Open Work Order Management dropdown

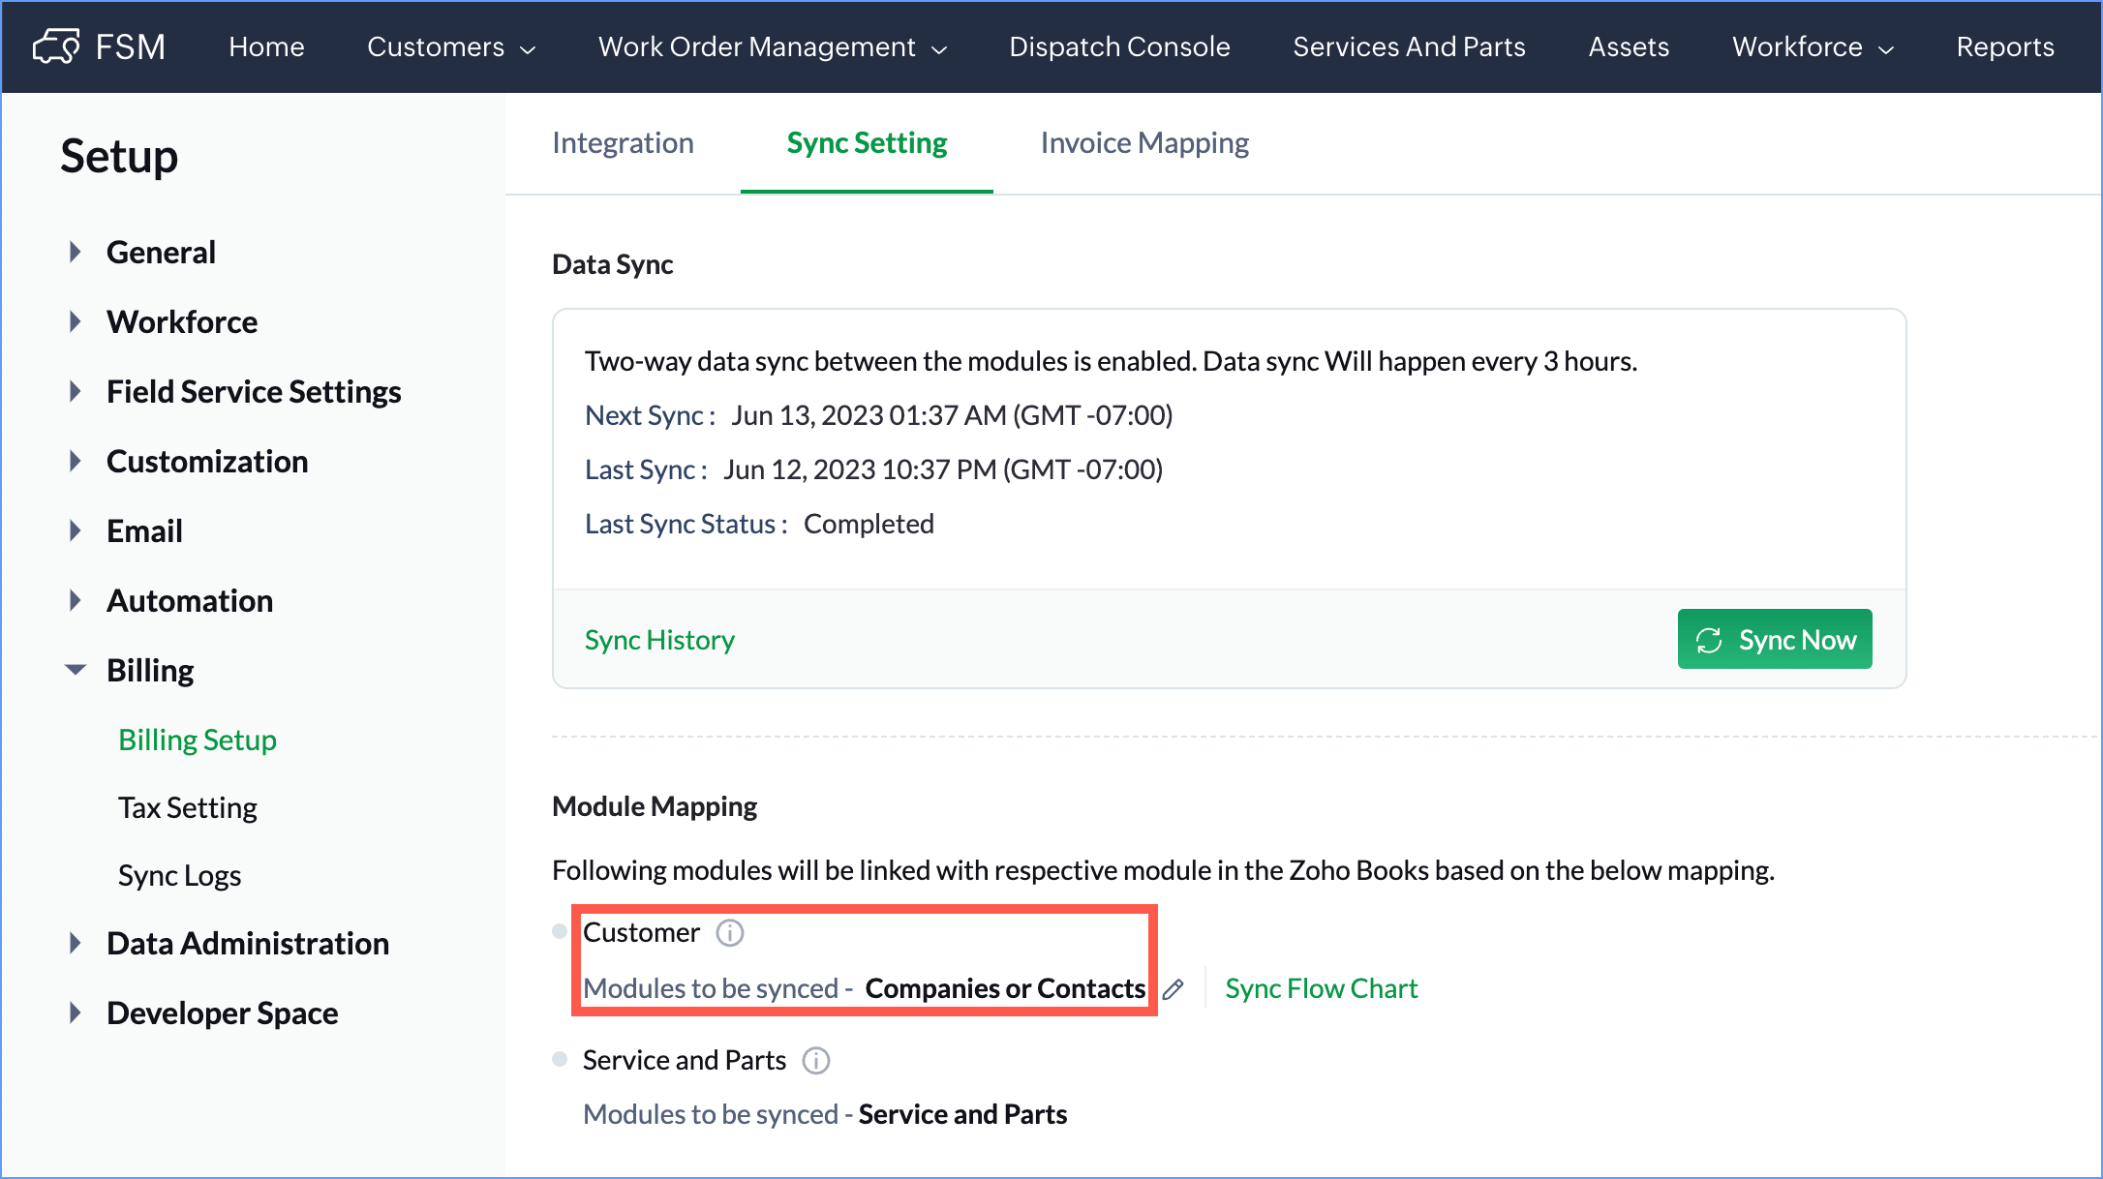[772, 46]
